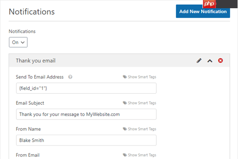The image size is (238, 159).
Task: Click tag icon beside From Name
Action: (125, 129)
